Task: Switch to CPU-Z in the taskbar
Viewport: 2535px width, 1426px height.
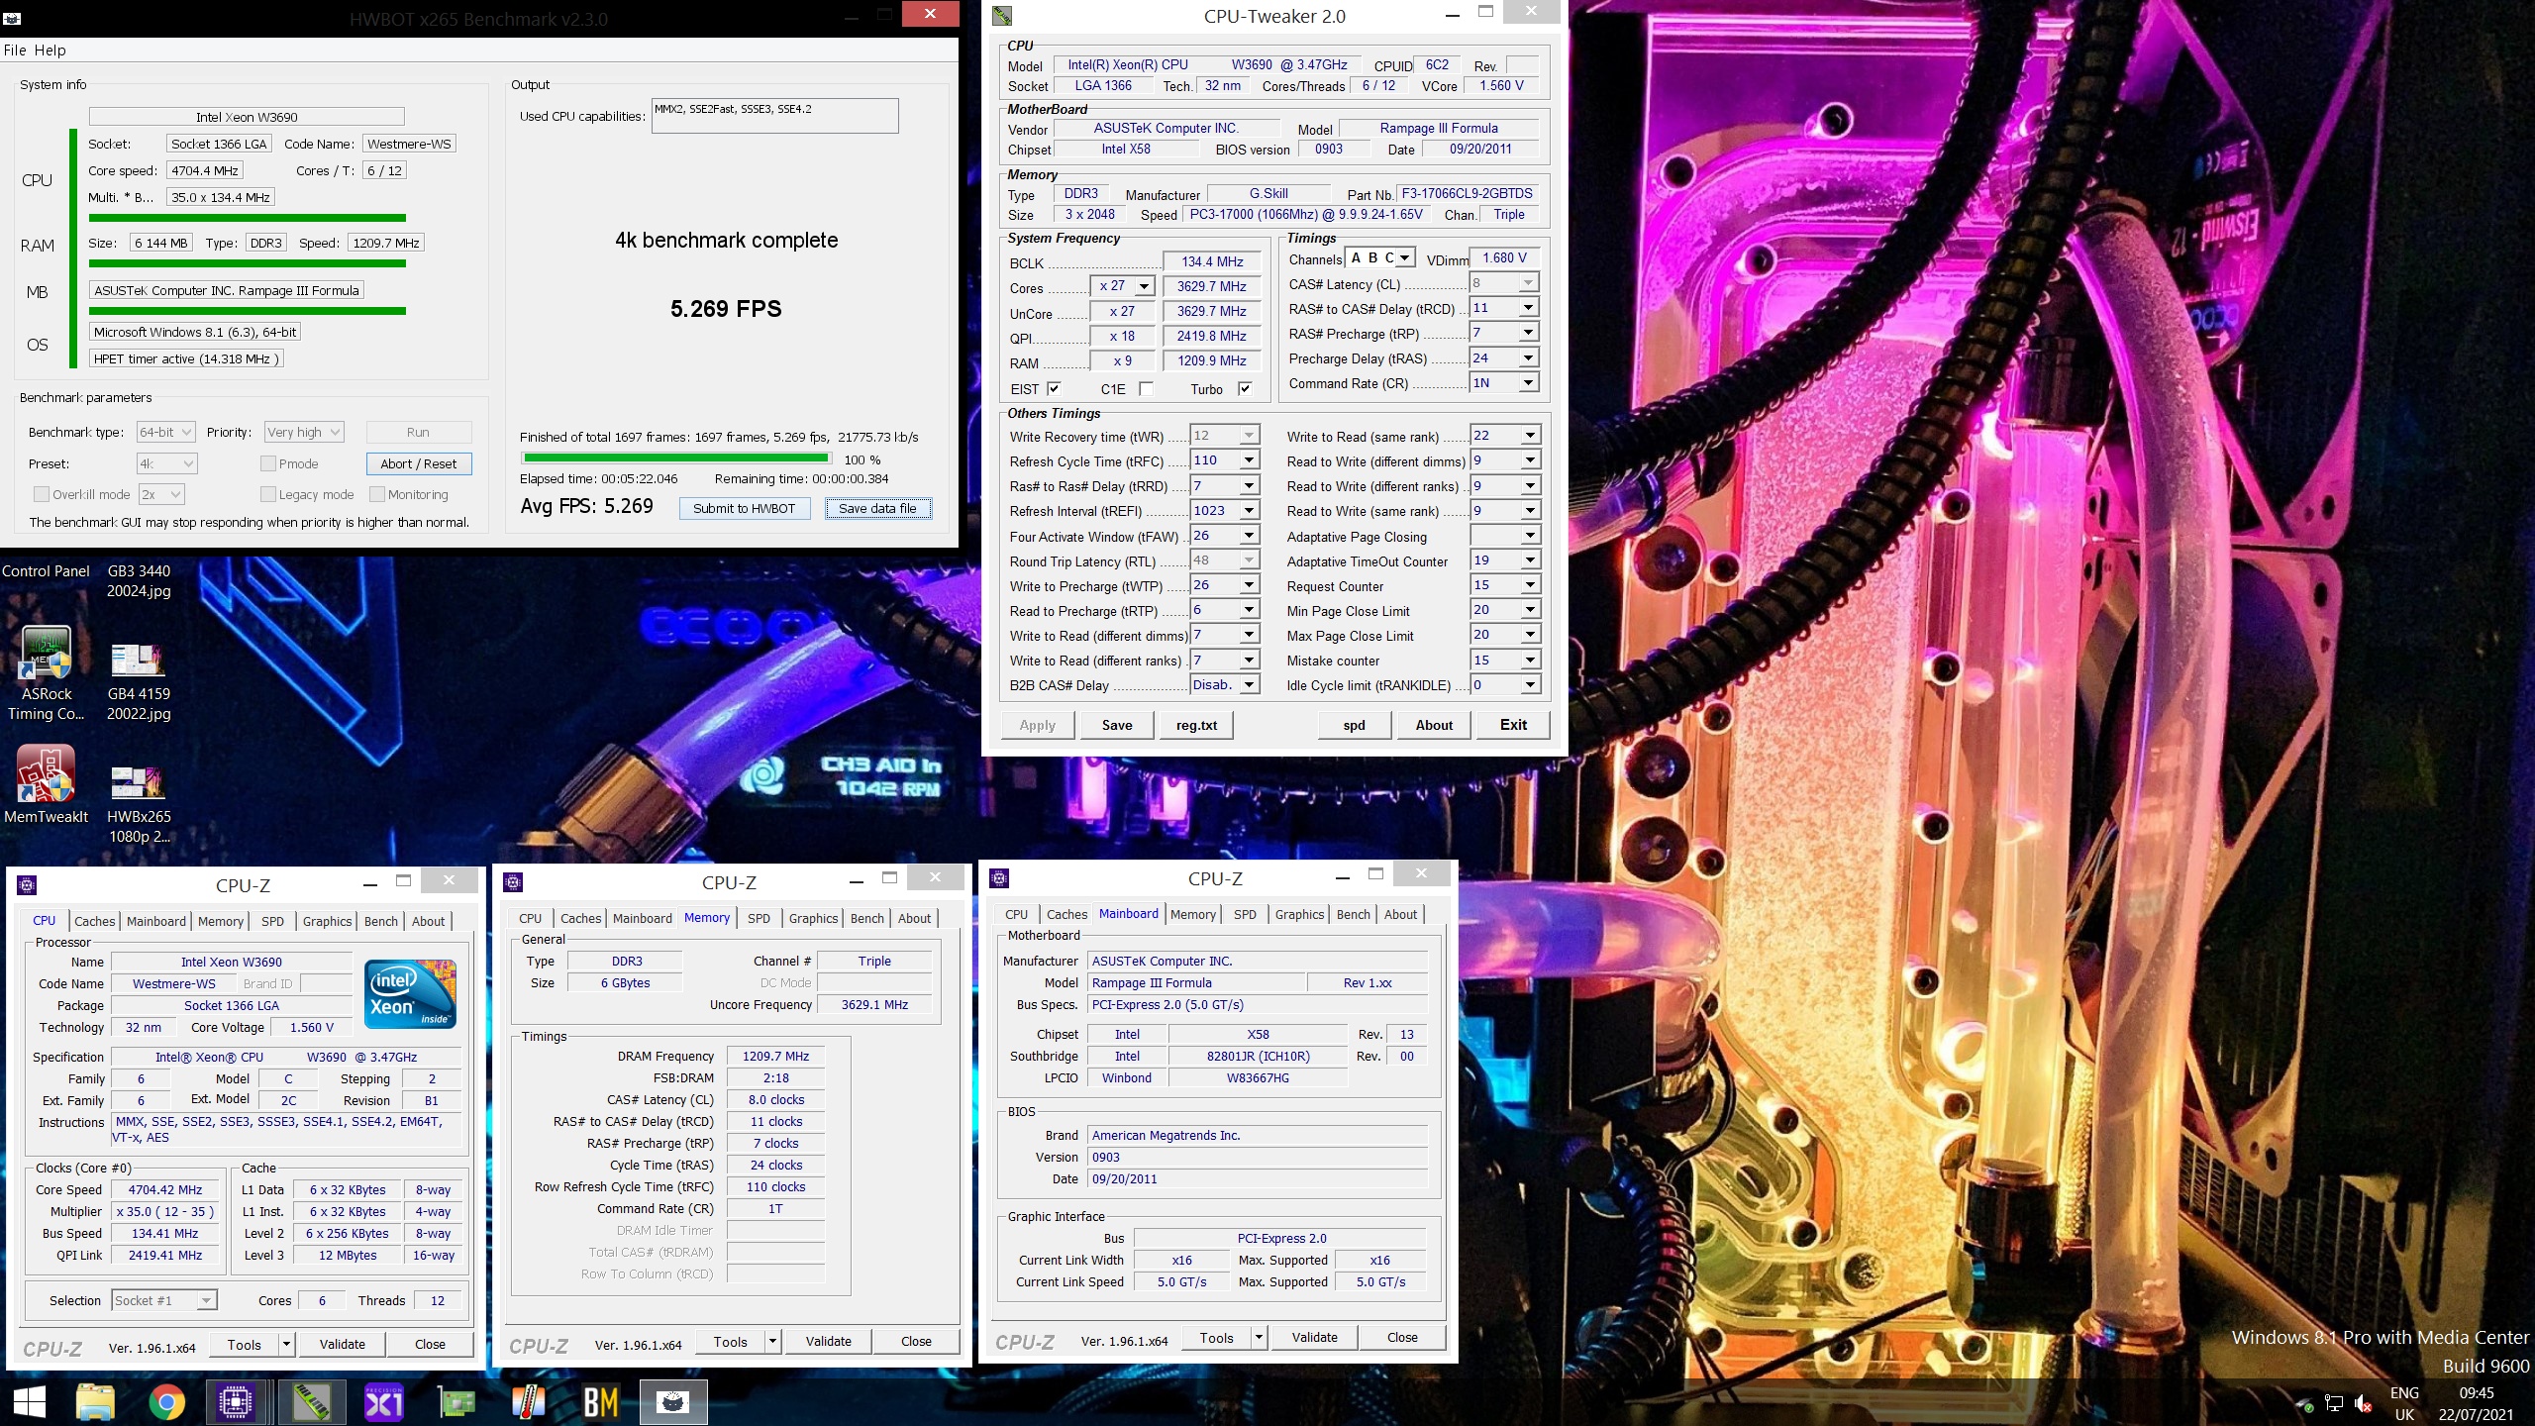Action: pos(236,1402)
